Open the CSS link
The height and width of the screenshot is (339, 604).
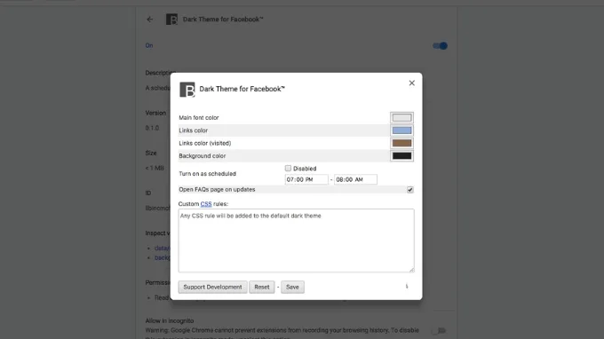point(206,204)
